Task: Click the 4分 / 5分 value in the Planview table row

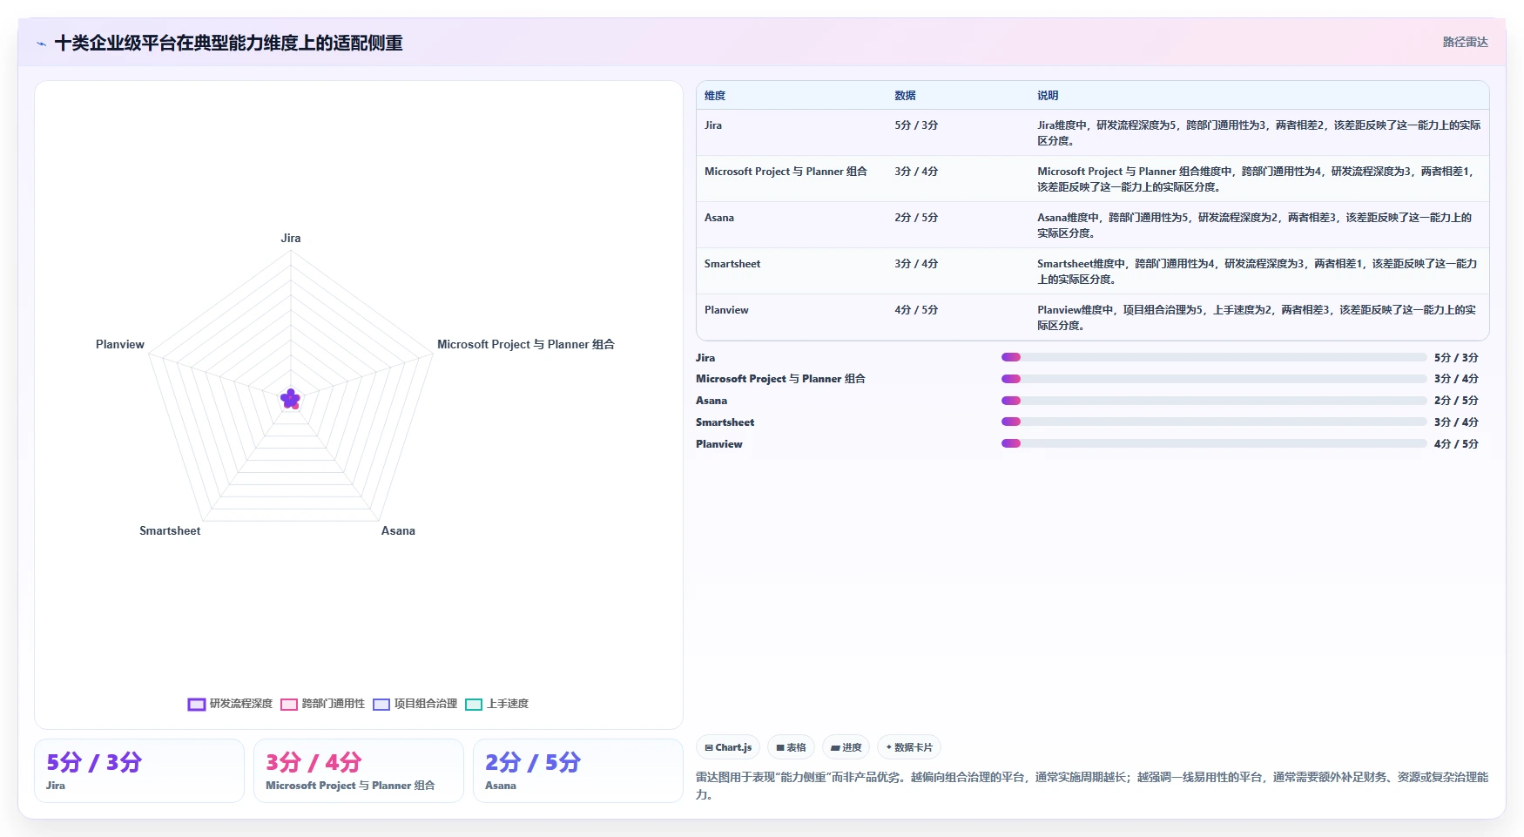Action: [x=916, y=310]
